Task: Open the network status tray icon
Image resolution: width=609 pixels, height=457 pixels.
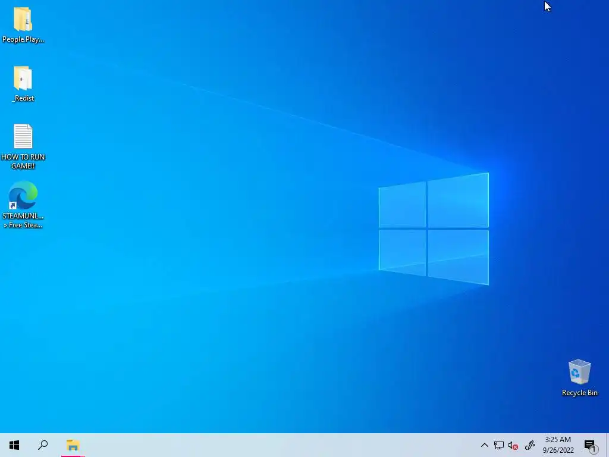Action: 499,445
